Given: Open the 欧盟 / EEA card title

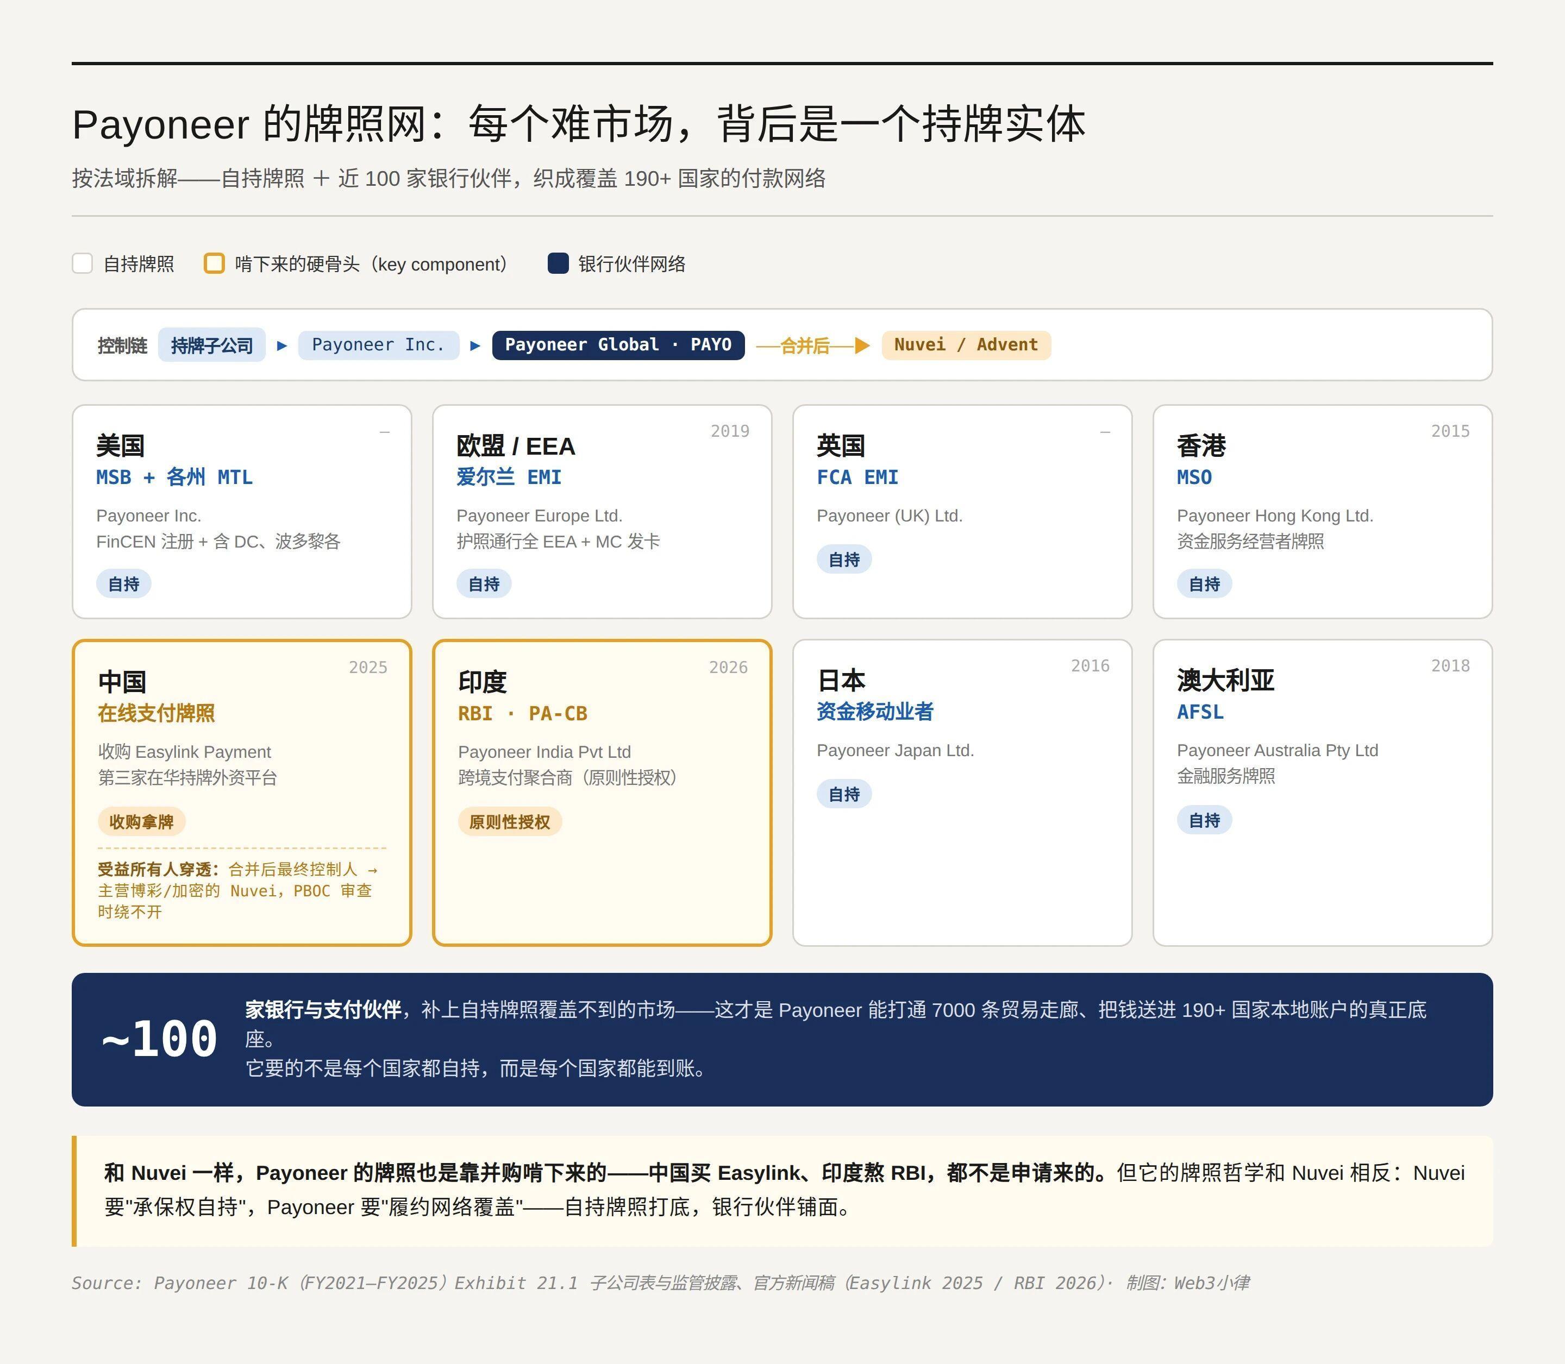Looking at the screenshot, I should [x=516, y=445].
